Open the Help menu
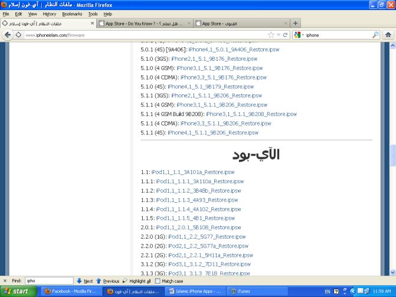Viewport: 396px width, 297px height. click(x=107, y=14)
